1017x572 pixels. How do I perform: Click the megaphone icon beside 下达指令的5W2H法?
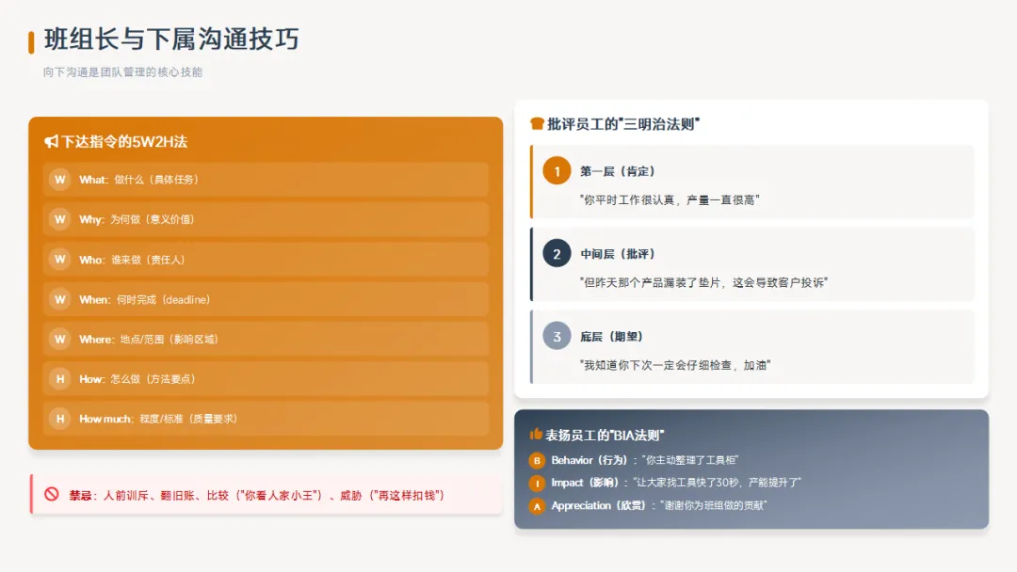click(51, 141)
